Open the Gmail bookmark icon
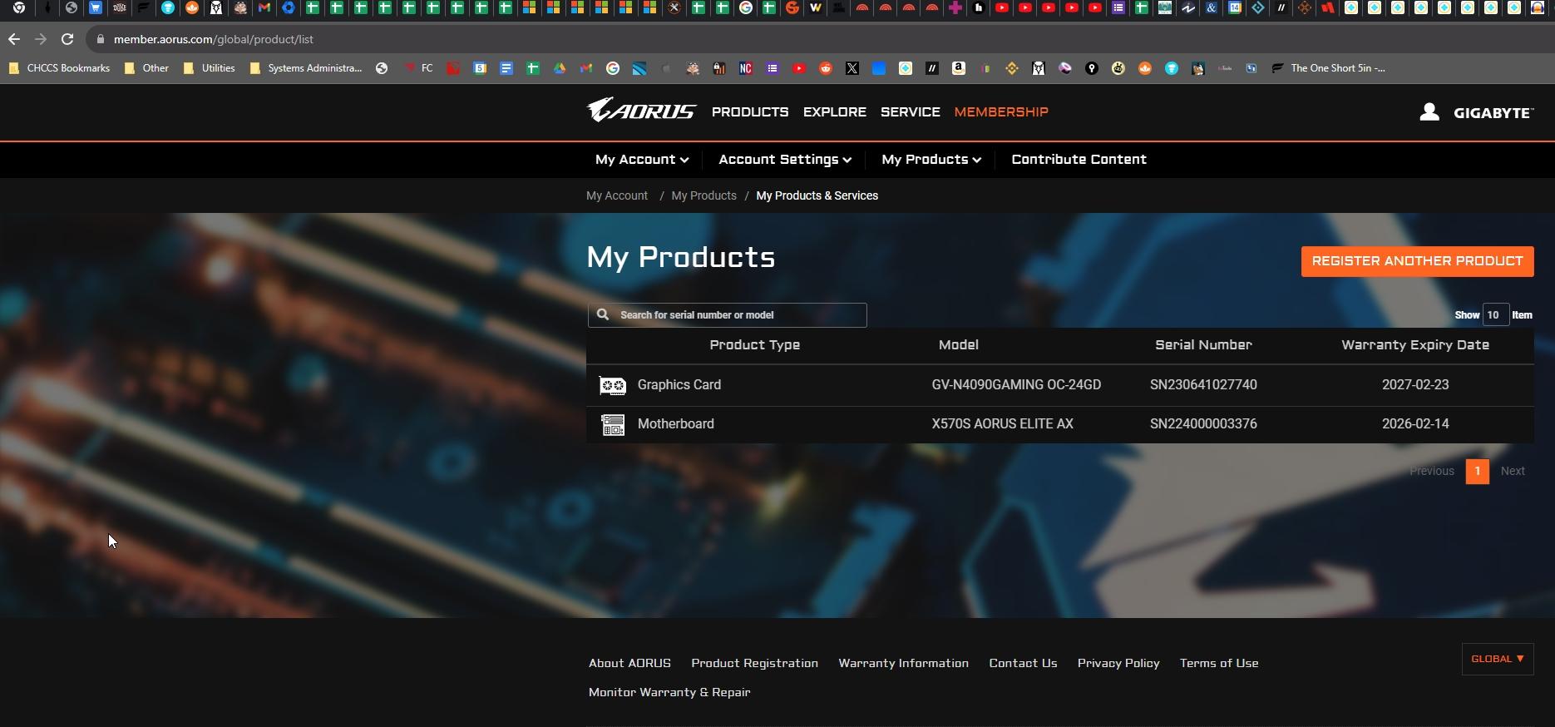The image size is (1555, 727). coord(586,68)
